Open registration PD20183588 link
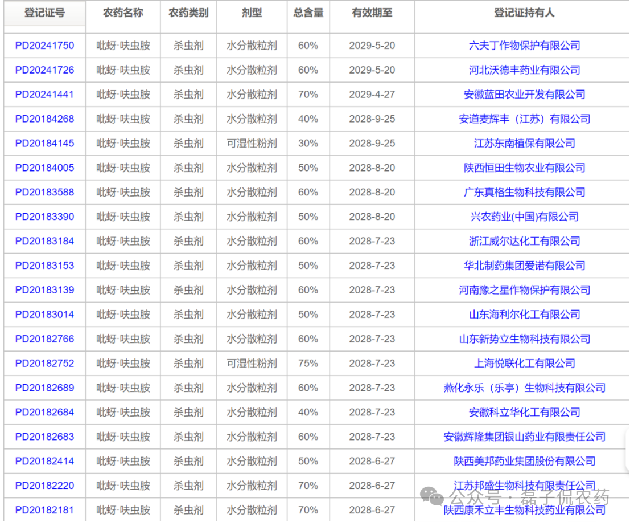Image resolution: width=630 pixels, height=522 pixels. pos(44,193)
